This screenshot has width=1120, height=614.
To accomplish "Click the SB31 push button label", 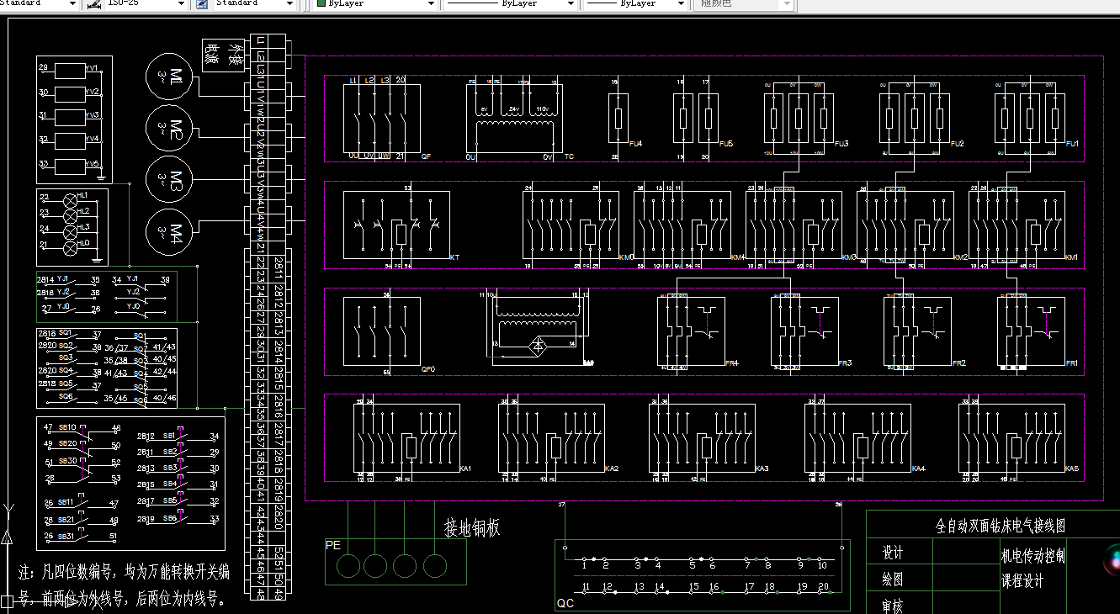I will click(66, 536).
